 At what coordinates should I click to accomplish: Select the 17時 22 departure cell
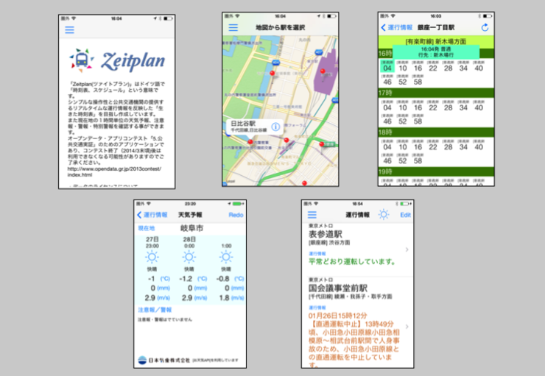click(x=433, y=105)
